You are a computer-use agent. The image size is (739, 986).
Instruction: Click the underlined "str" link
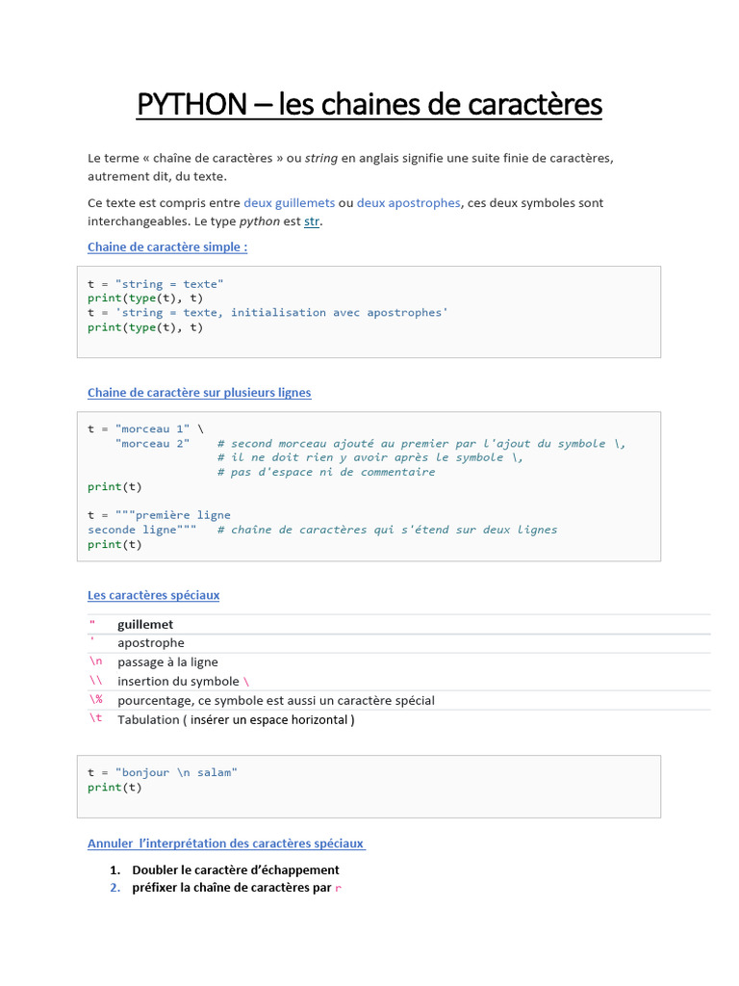point(312,221)
